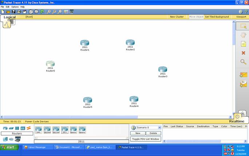Select the Place Note tool
This screenshot has height=156, width=249.
[243, 44]
